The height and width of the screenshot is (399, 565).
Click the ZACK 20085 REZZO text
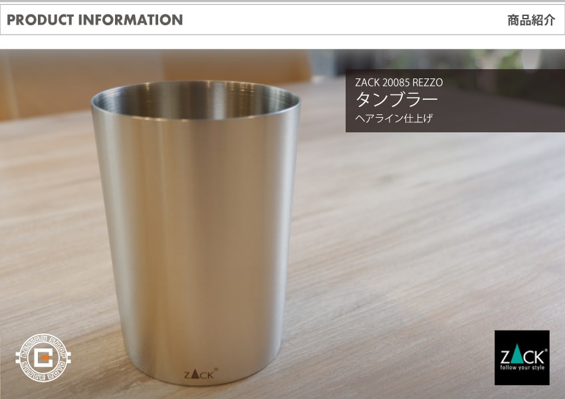[x=399, y=82]
